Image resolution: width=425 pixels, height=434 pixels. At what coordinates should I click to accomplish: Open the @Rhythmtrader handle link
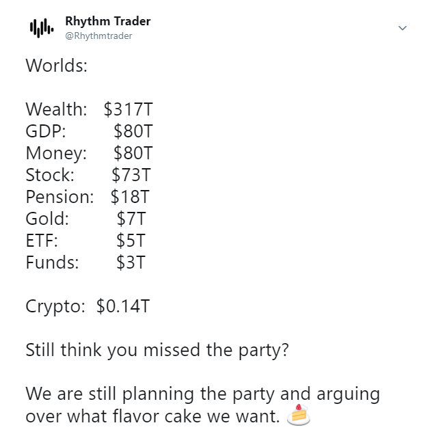point(98,36)
